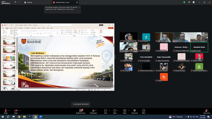Click the green encryption shield icon
Image resolution: width=212 pixels, height=119 pixels.
tap(184, 2)
